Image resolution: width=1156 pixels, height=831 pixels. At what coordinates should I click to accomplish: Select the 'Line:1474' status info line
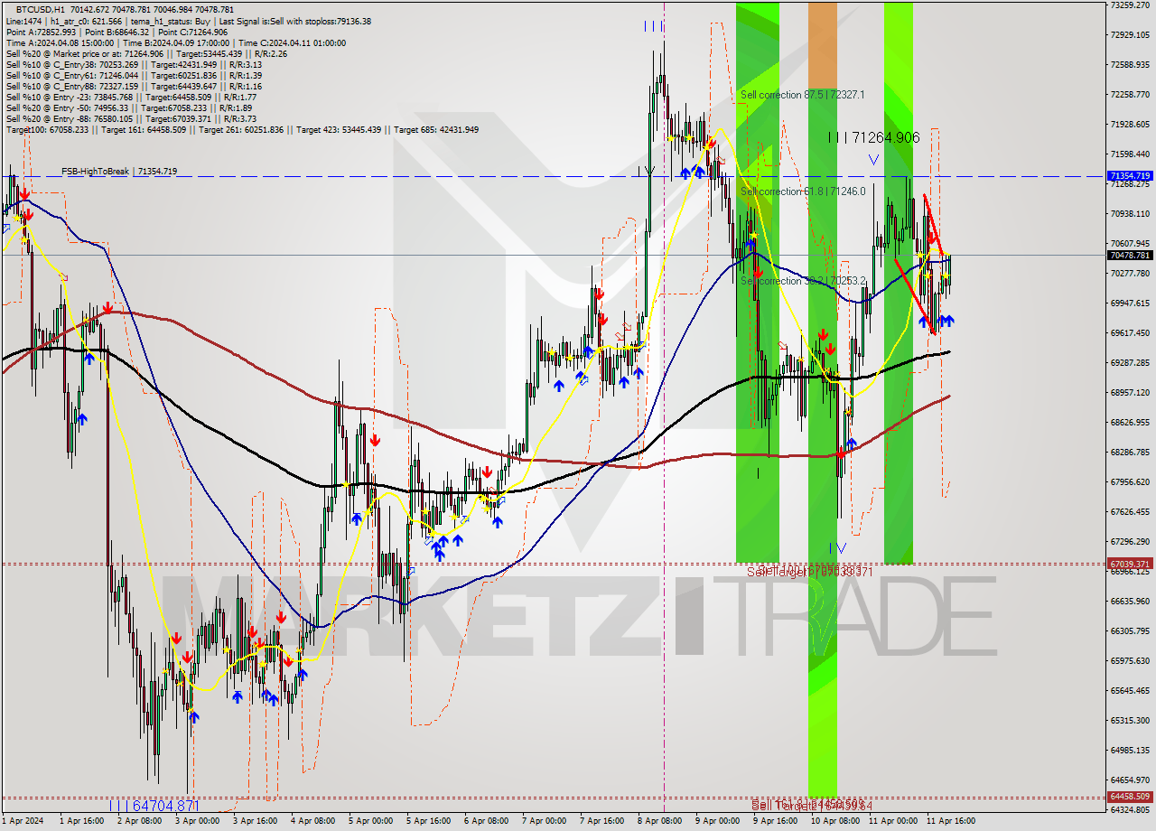point(188,21)
